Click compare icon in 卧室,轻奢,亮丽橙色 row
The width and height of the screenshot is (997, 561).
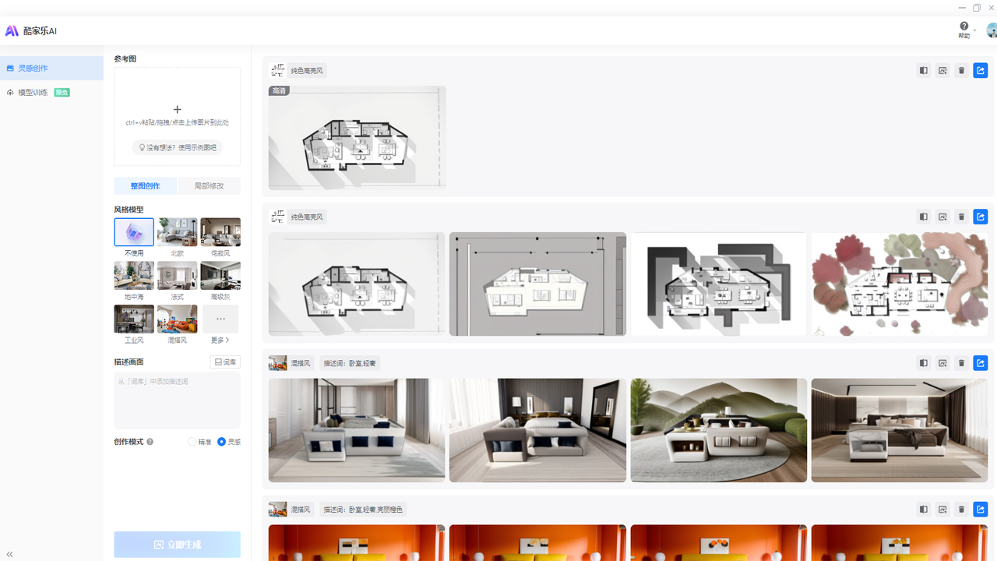pos(923,510)
